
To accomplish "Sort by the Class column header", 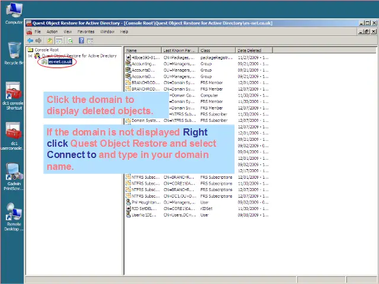I will (217, 50).
